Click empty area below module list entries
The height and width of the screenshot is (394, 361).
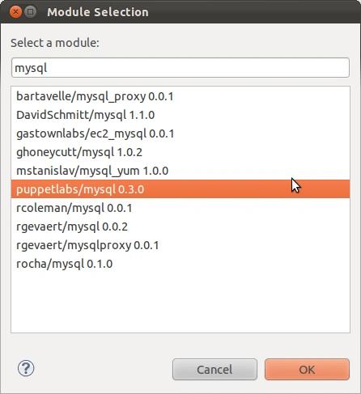(x=180, y=303)
